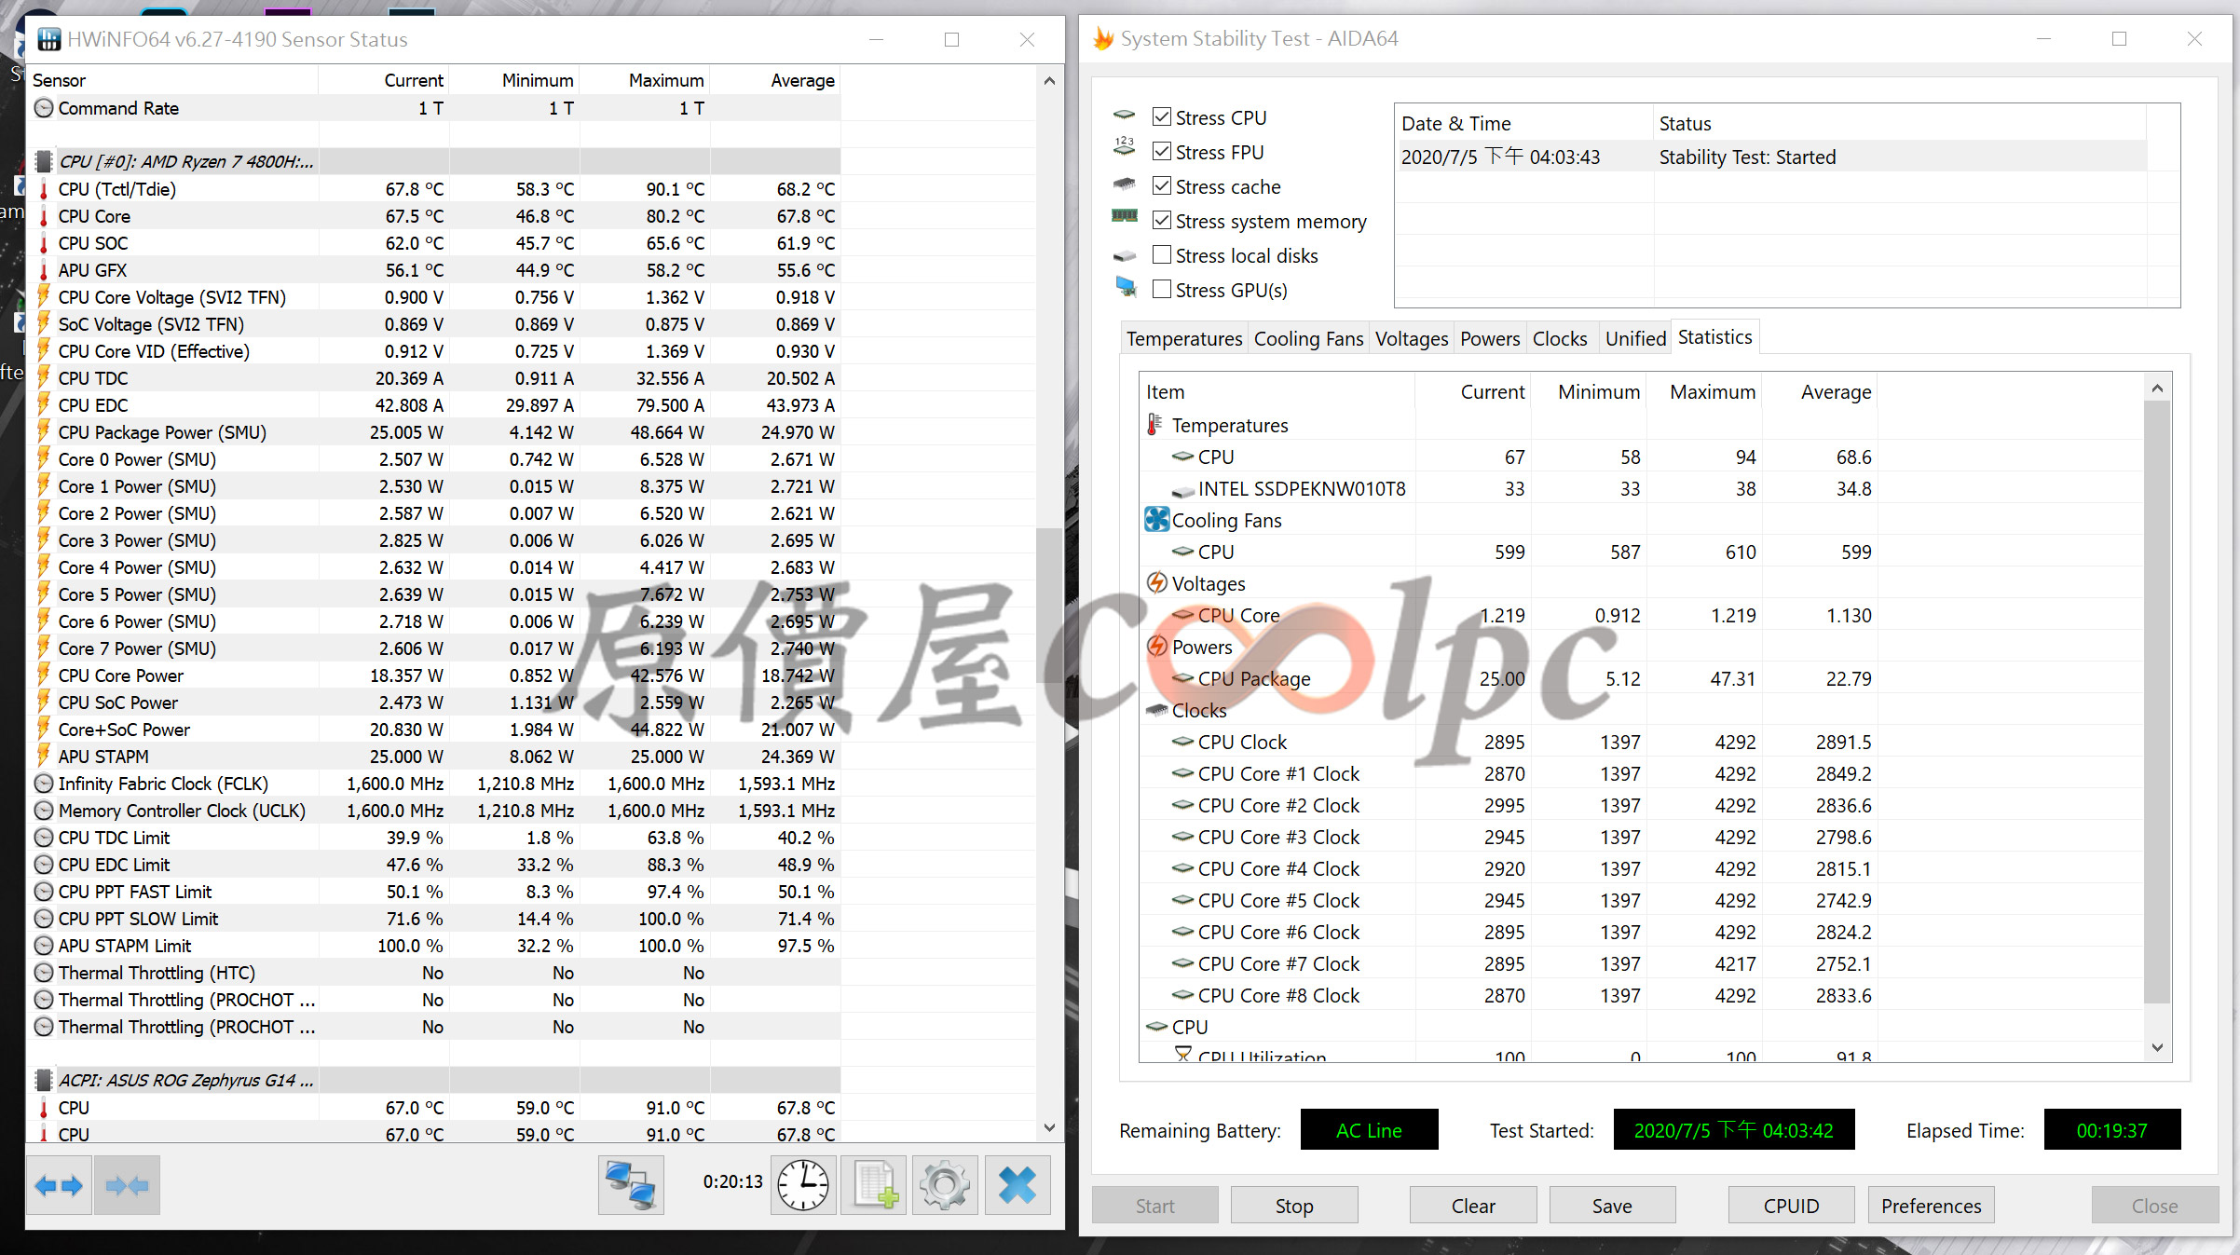Click the Powers lightning icon

1156,647
